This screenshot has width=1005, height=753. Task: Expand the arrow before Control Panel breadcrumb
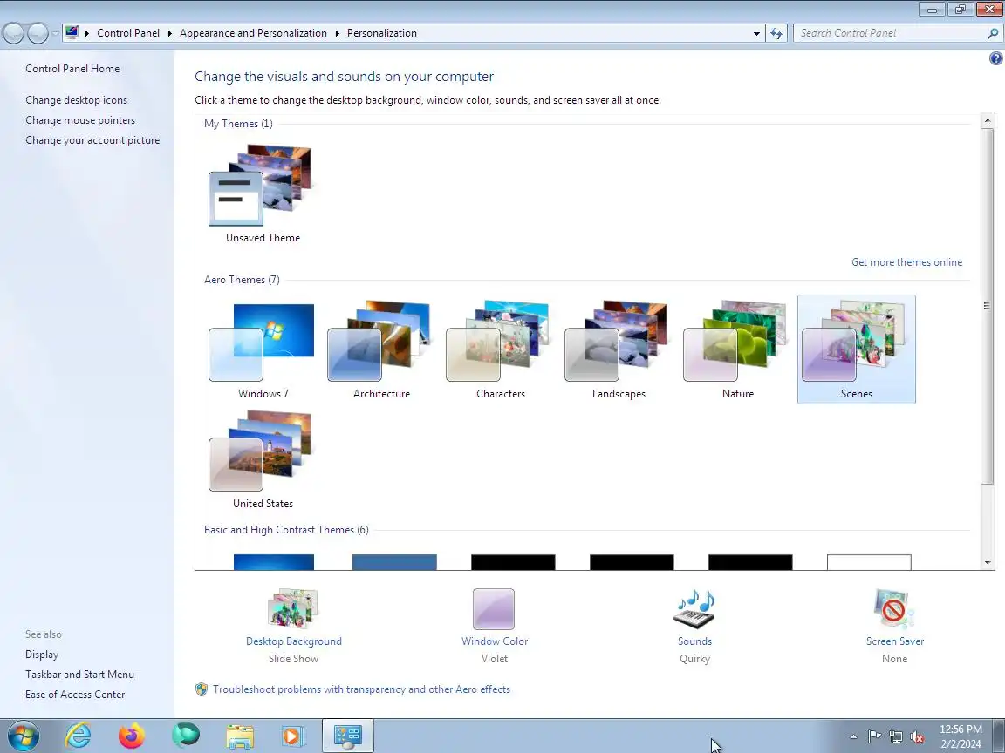(x=87, y=33)
